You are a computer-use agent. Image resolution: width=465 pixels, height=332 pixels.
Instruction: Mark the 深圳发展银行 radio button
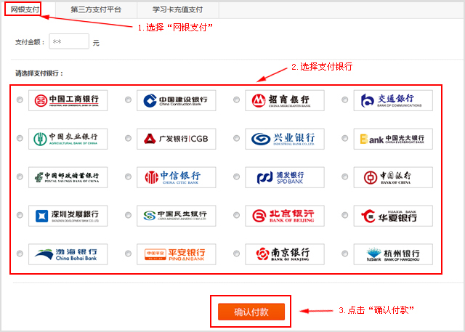coord(20,215)
